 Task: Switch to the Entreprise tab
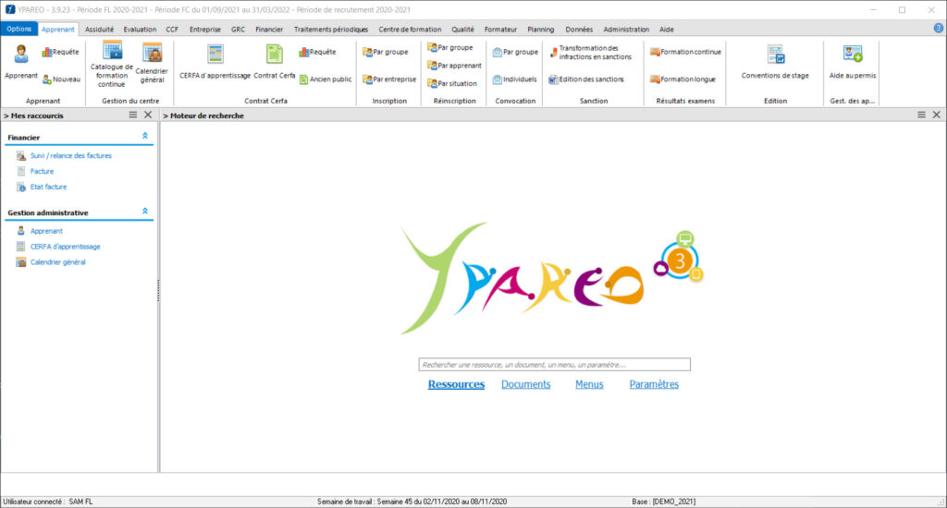point(204,29)
